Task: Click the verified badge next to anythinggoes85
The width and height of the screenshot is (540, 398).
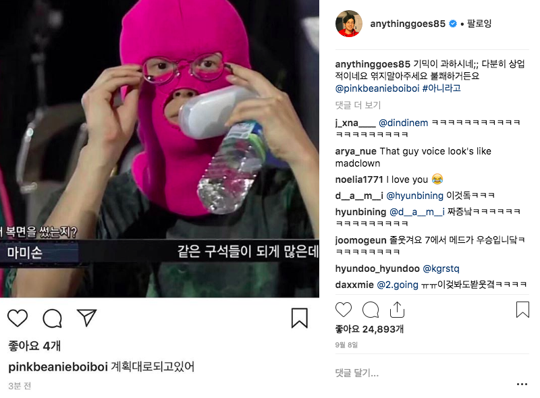Action: click(x=453, y=24)
